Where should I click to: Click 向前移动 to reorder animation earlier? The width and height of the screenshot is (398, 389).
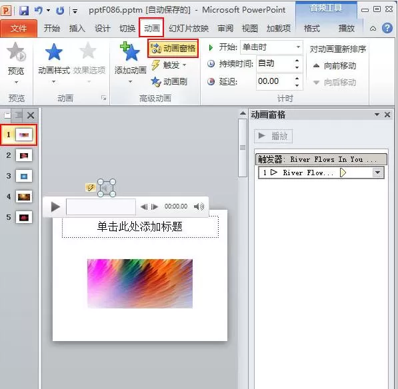pyautogui.click(x=335, y=66)
